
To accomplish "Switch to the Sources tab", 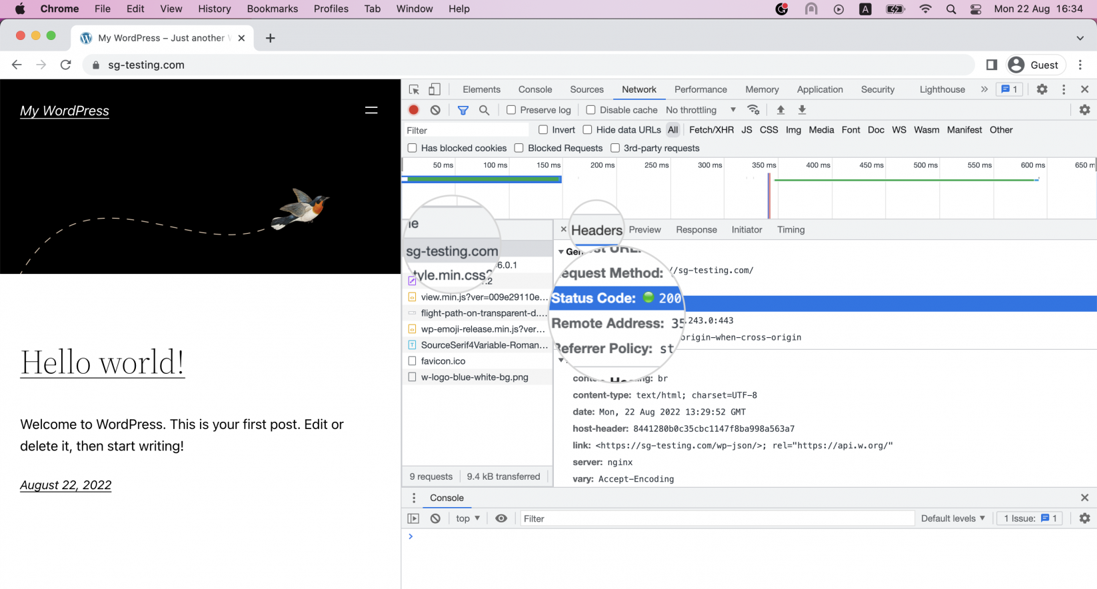I will [x=586, y=89].
